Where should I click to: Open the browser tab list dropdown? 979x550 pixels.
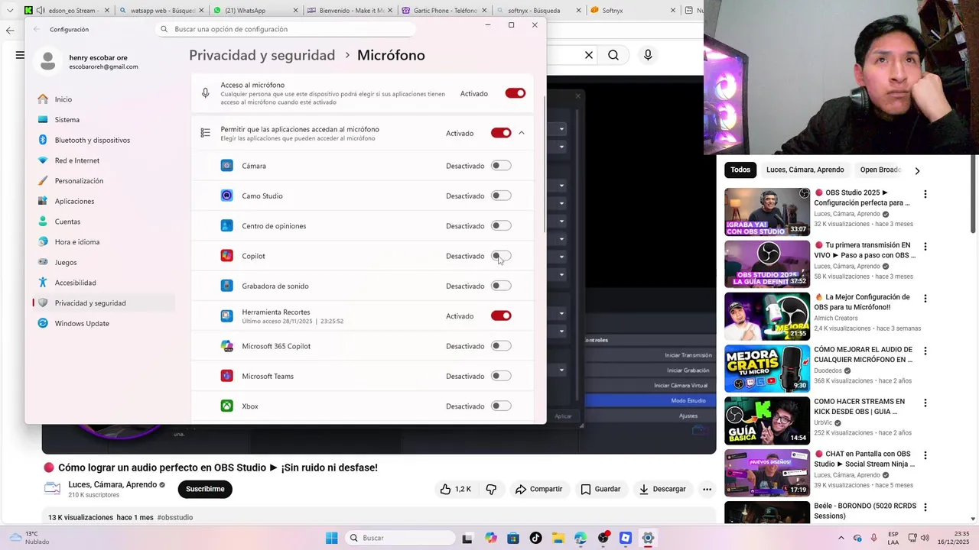[10, 10]
